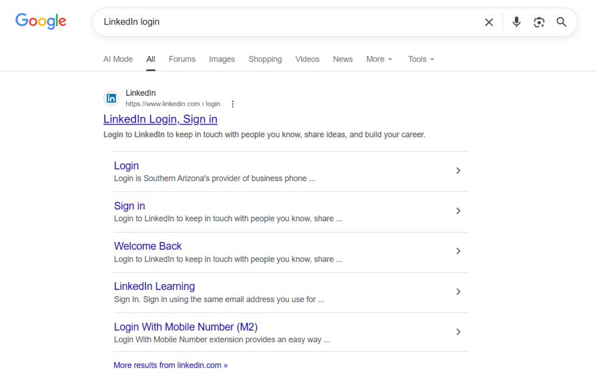
Task: Open the Sign in sitelink
Action: click(x=129, y=206)
